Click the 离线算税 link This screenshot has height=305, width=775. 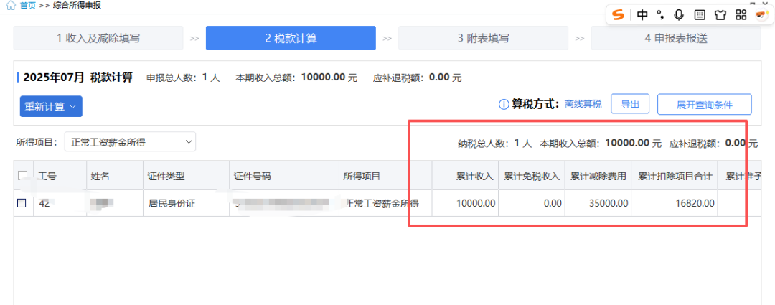pyautogui.click(x=583, y=105)
